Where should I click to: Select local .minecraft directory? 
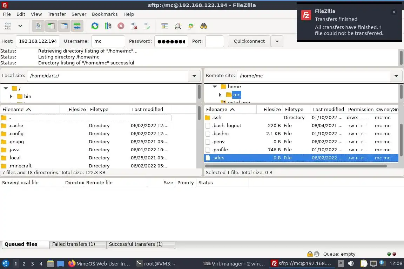(x=86, y=166)
